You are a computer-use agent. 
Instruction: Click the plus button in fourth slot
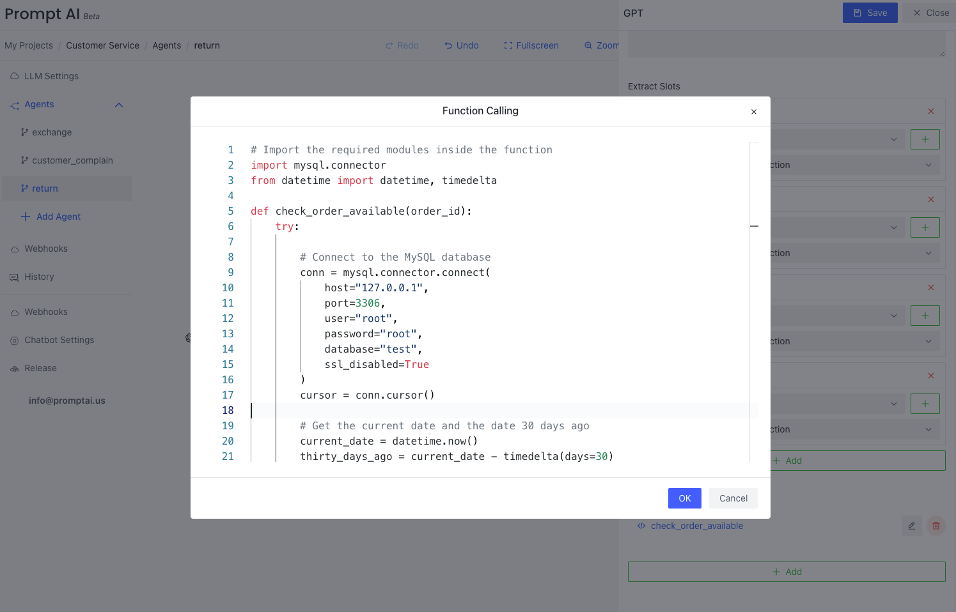925,404
